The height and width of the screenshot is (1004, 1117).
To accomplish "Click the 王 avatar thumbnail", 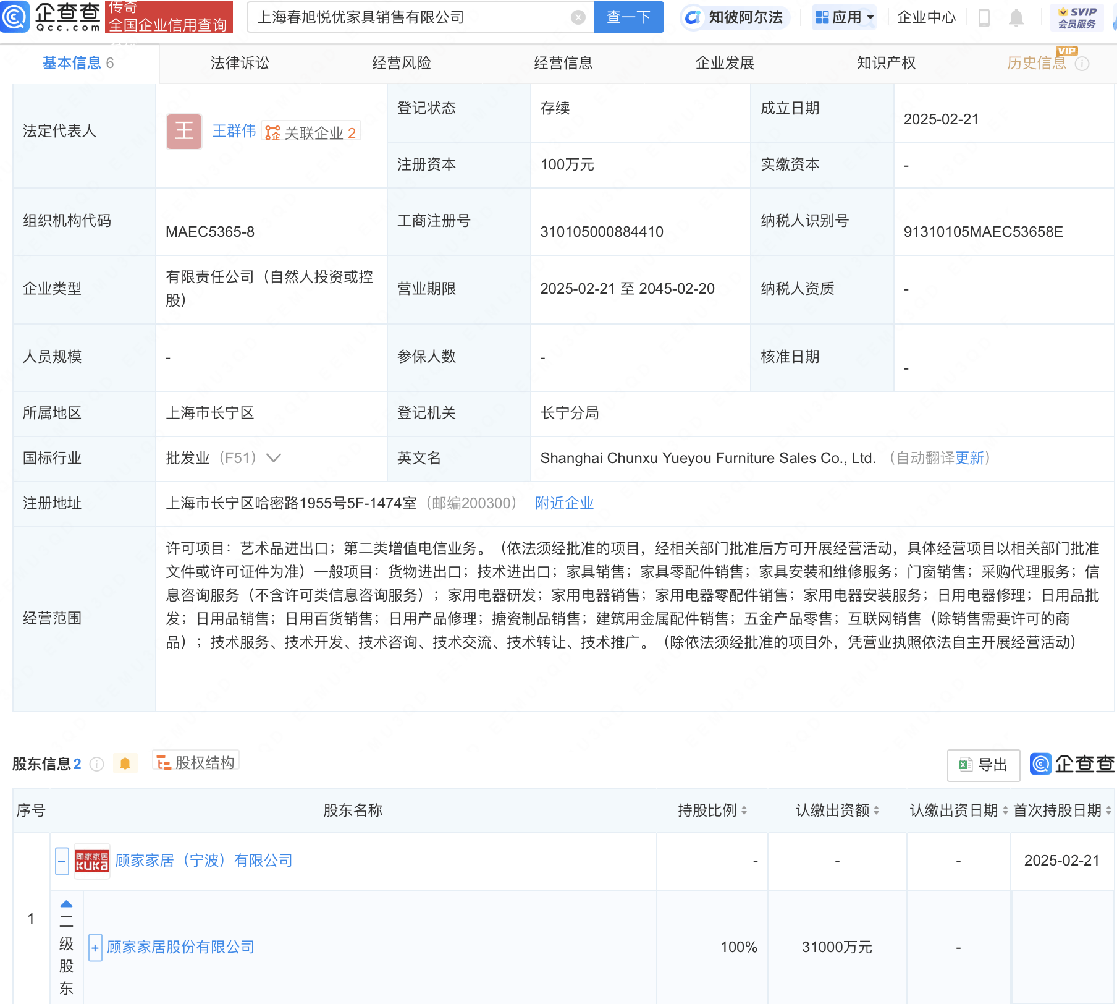I will pyautogui.click(x=184, y=131).
